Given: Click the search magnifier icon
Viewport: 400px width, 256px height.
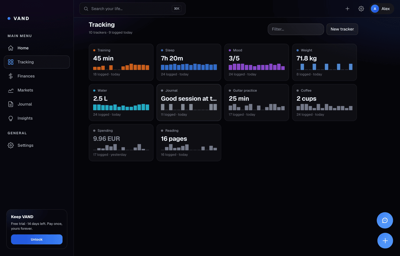Looking at the screenshot, I should (x=86, y=9).
